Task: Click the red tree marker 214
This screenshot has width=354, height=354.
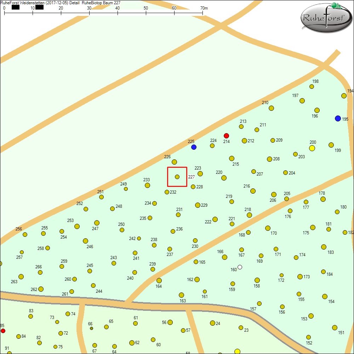Action: (x=227, y=136)
